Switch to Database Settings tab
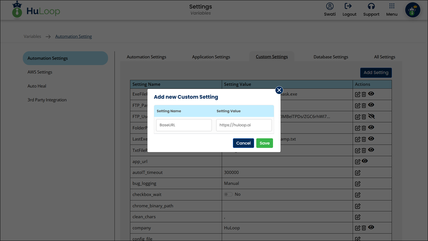This screenshot has width=428, height=241. [x=331, y=57]
